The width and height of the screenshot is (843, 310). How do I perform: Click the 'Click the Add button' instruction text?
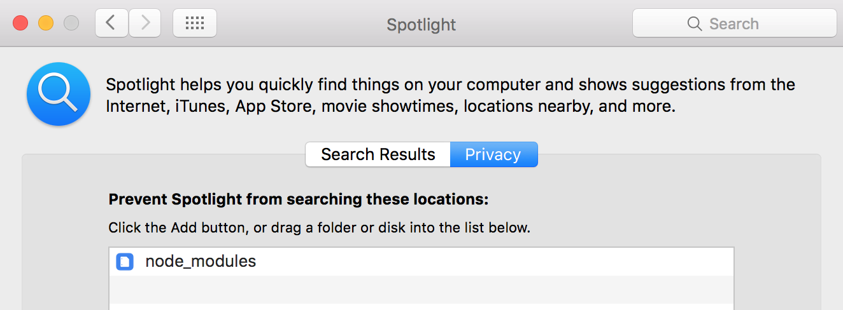(x=318, y=227)
